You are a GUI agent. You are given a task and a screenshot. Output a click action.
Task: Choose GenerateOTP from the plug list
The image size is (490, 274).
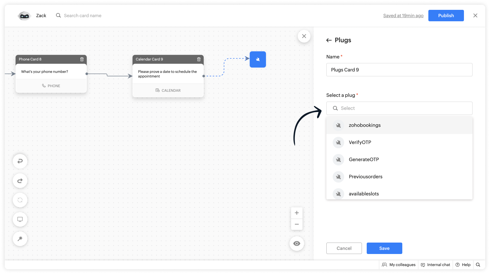click(399, 160)
